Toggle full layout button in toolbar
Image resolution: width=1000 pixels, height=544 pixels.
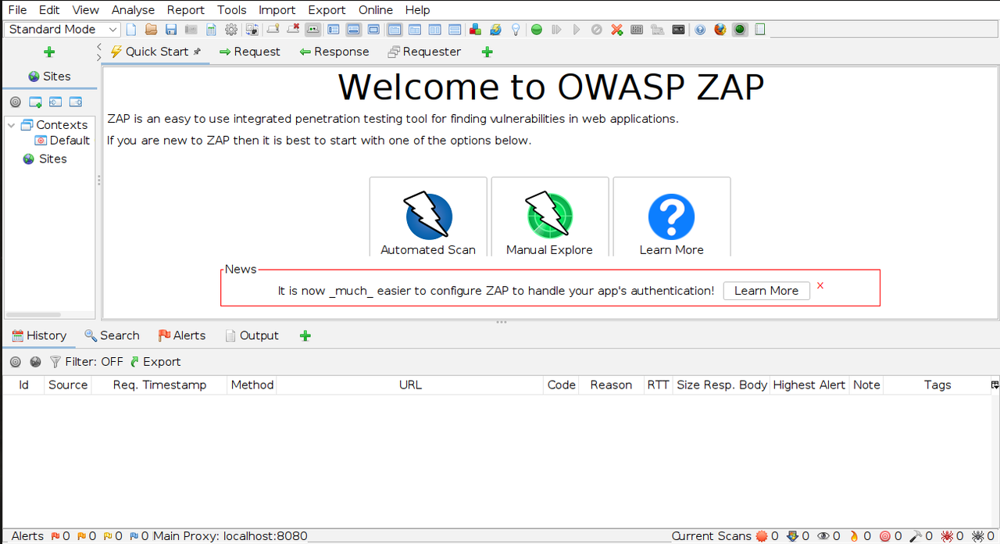[x=372, y=30]
